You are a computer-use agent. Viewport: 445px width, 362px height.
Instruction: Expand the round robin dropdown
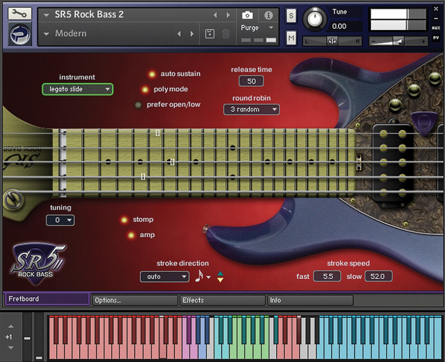click(251, 109)
